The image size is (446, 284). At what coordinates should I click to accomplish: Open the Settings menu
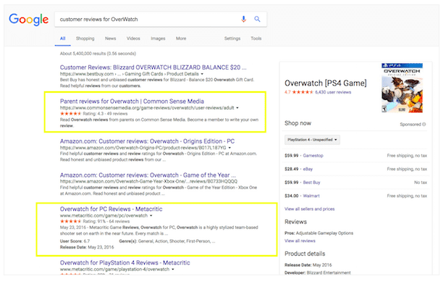click(x=232, y=38)
